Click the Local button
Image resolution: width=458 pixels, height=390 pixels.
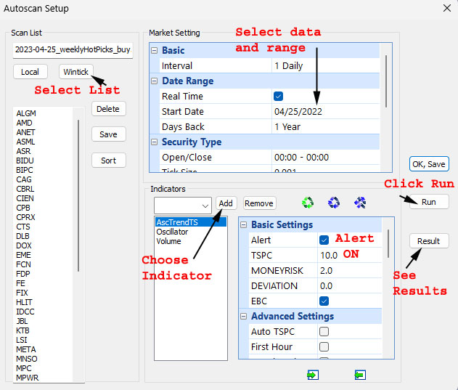[30, 72]
